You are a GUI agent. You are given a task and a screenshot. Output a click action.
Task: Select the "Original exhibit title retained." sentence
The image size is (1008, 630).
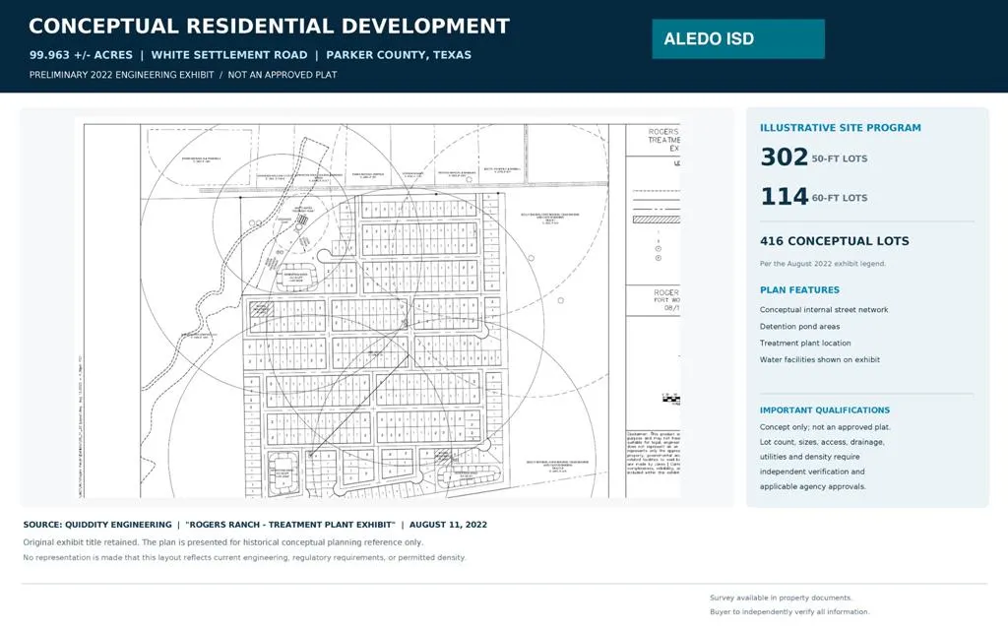81,542
